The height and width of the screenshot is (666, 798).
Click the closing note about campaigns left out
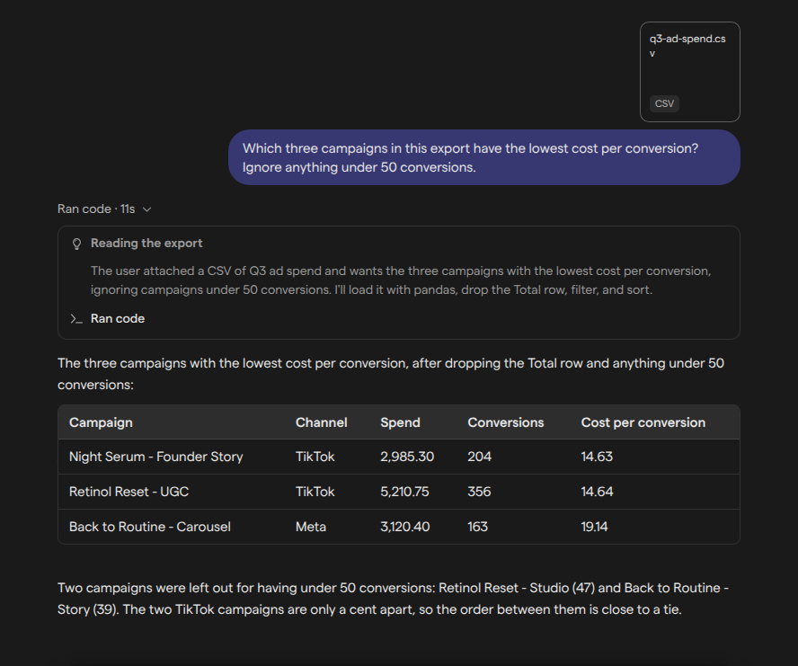point(393,599)
